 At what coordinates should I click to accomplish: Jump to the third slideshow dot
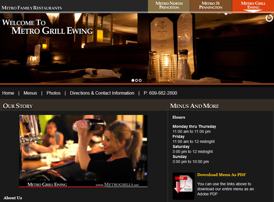(140, 80)
